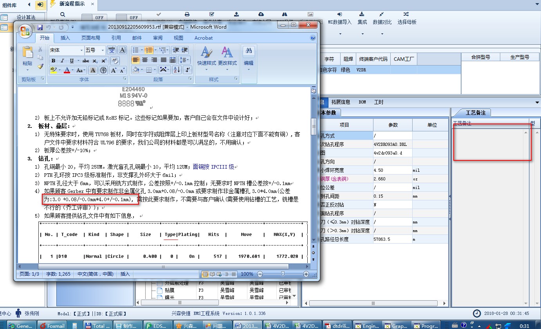Switch to the 视图 ribbon tab
Screen dimensions: 541x329
[x=179, y=38]
